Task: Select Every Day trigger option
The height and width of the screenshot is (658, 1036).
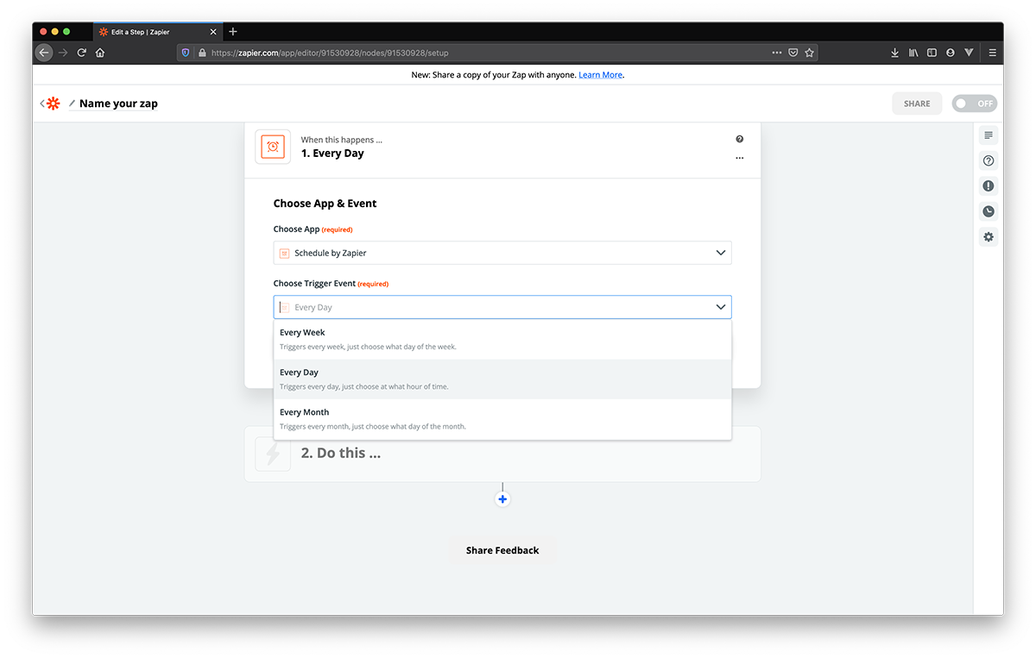Action: (x=502, y=379)
